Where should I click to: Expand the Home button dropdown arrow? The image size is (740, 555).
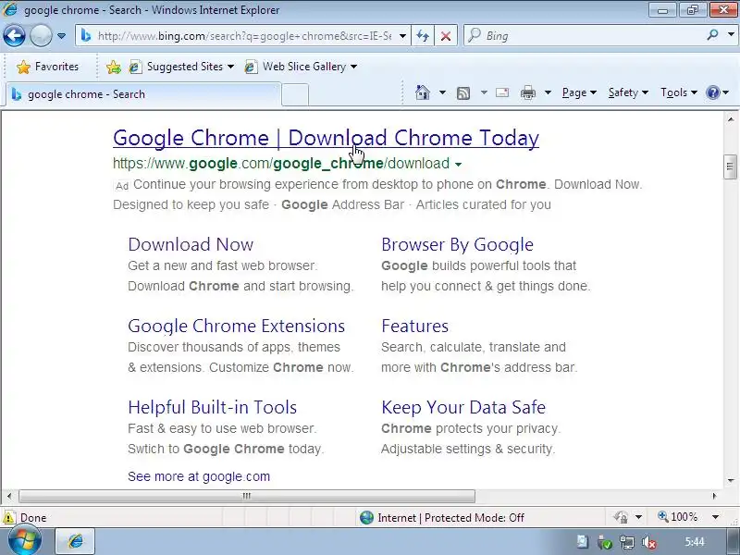click(x=442, y=92)
